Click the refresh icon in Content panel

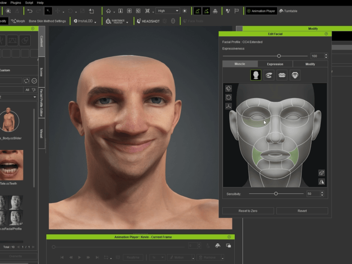27,81
